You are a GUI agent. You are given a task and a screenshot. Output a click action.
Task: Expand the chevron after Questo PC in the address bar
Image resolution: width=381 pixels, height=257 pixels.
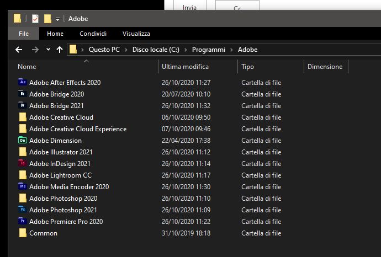[x=126, y=50]
